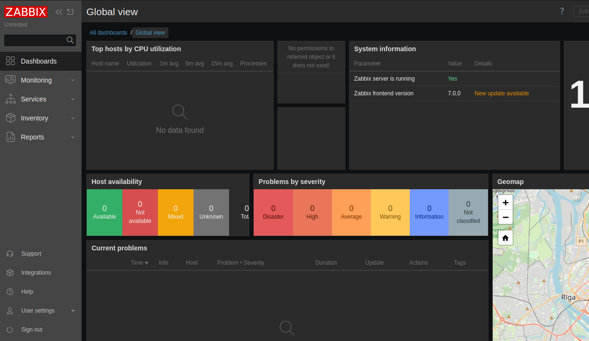Zoom in on the Geomap
The image size is (589, 341).
click(505, 203)
